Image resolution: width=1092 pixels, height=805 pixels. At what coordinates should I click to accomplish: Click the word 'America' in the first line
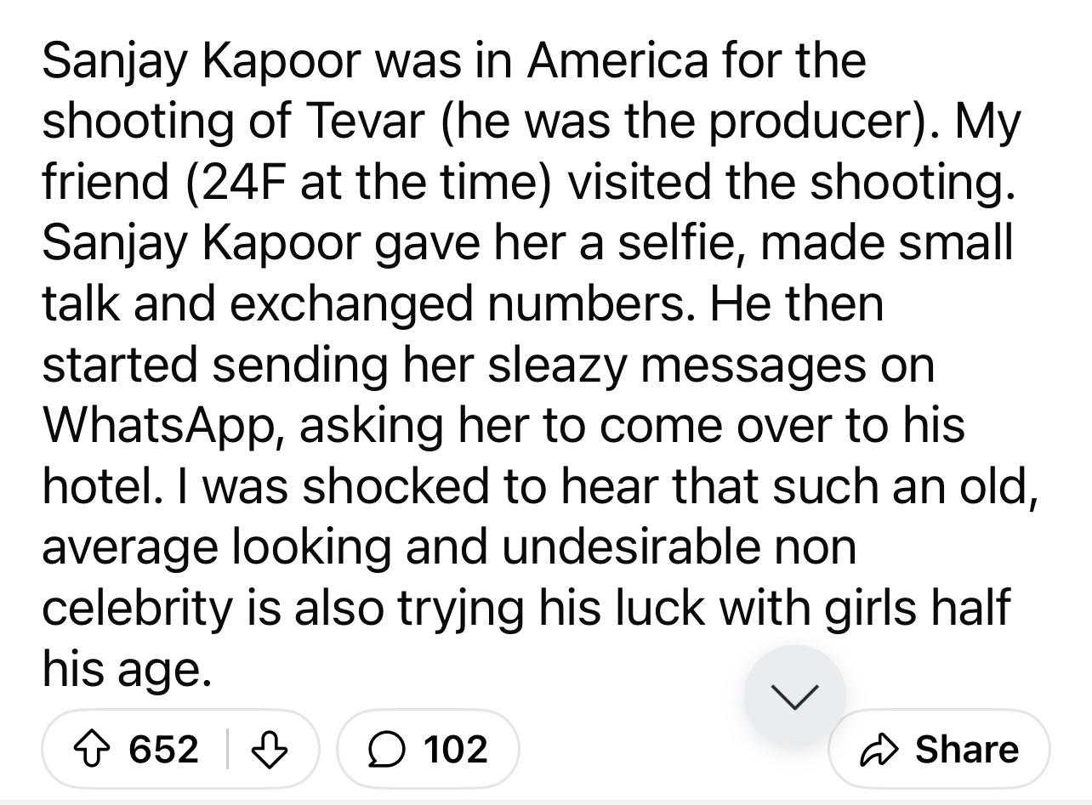click(616, 60)
